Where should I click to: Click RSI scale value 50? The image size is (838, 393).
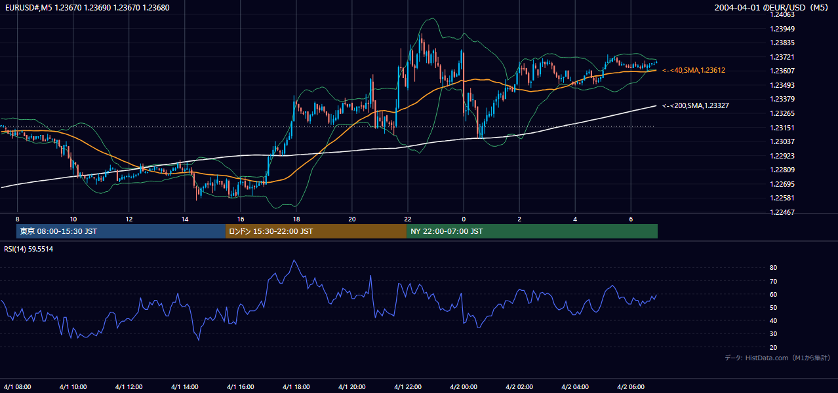(773, 307)
